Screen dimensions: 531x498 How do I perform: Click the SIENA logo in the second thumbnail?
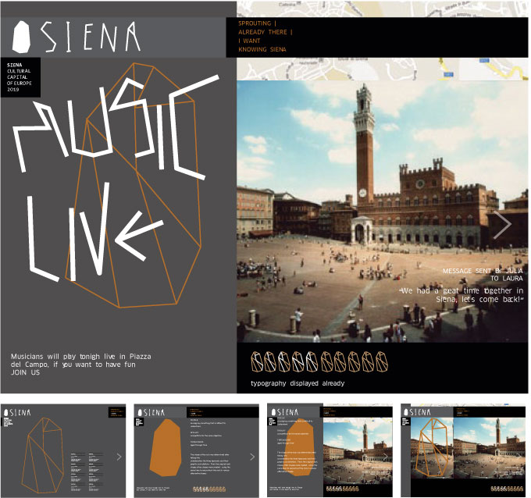151,412
